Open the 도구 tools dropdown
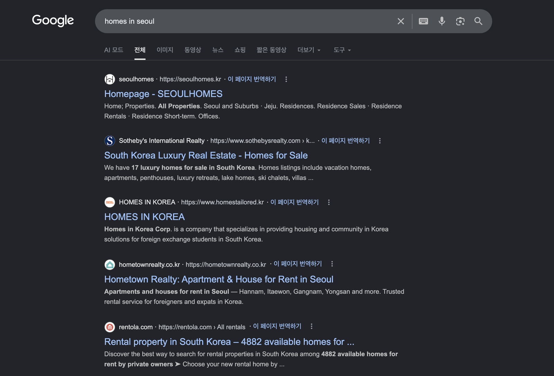 click(x=342, y=50)
